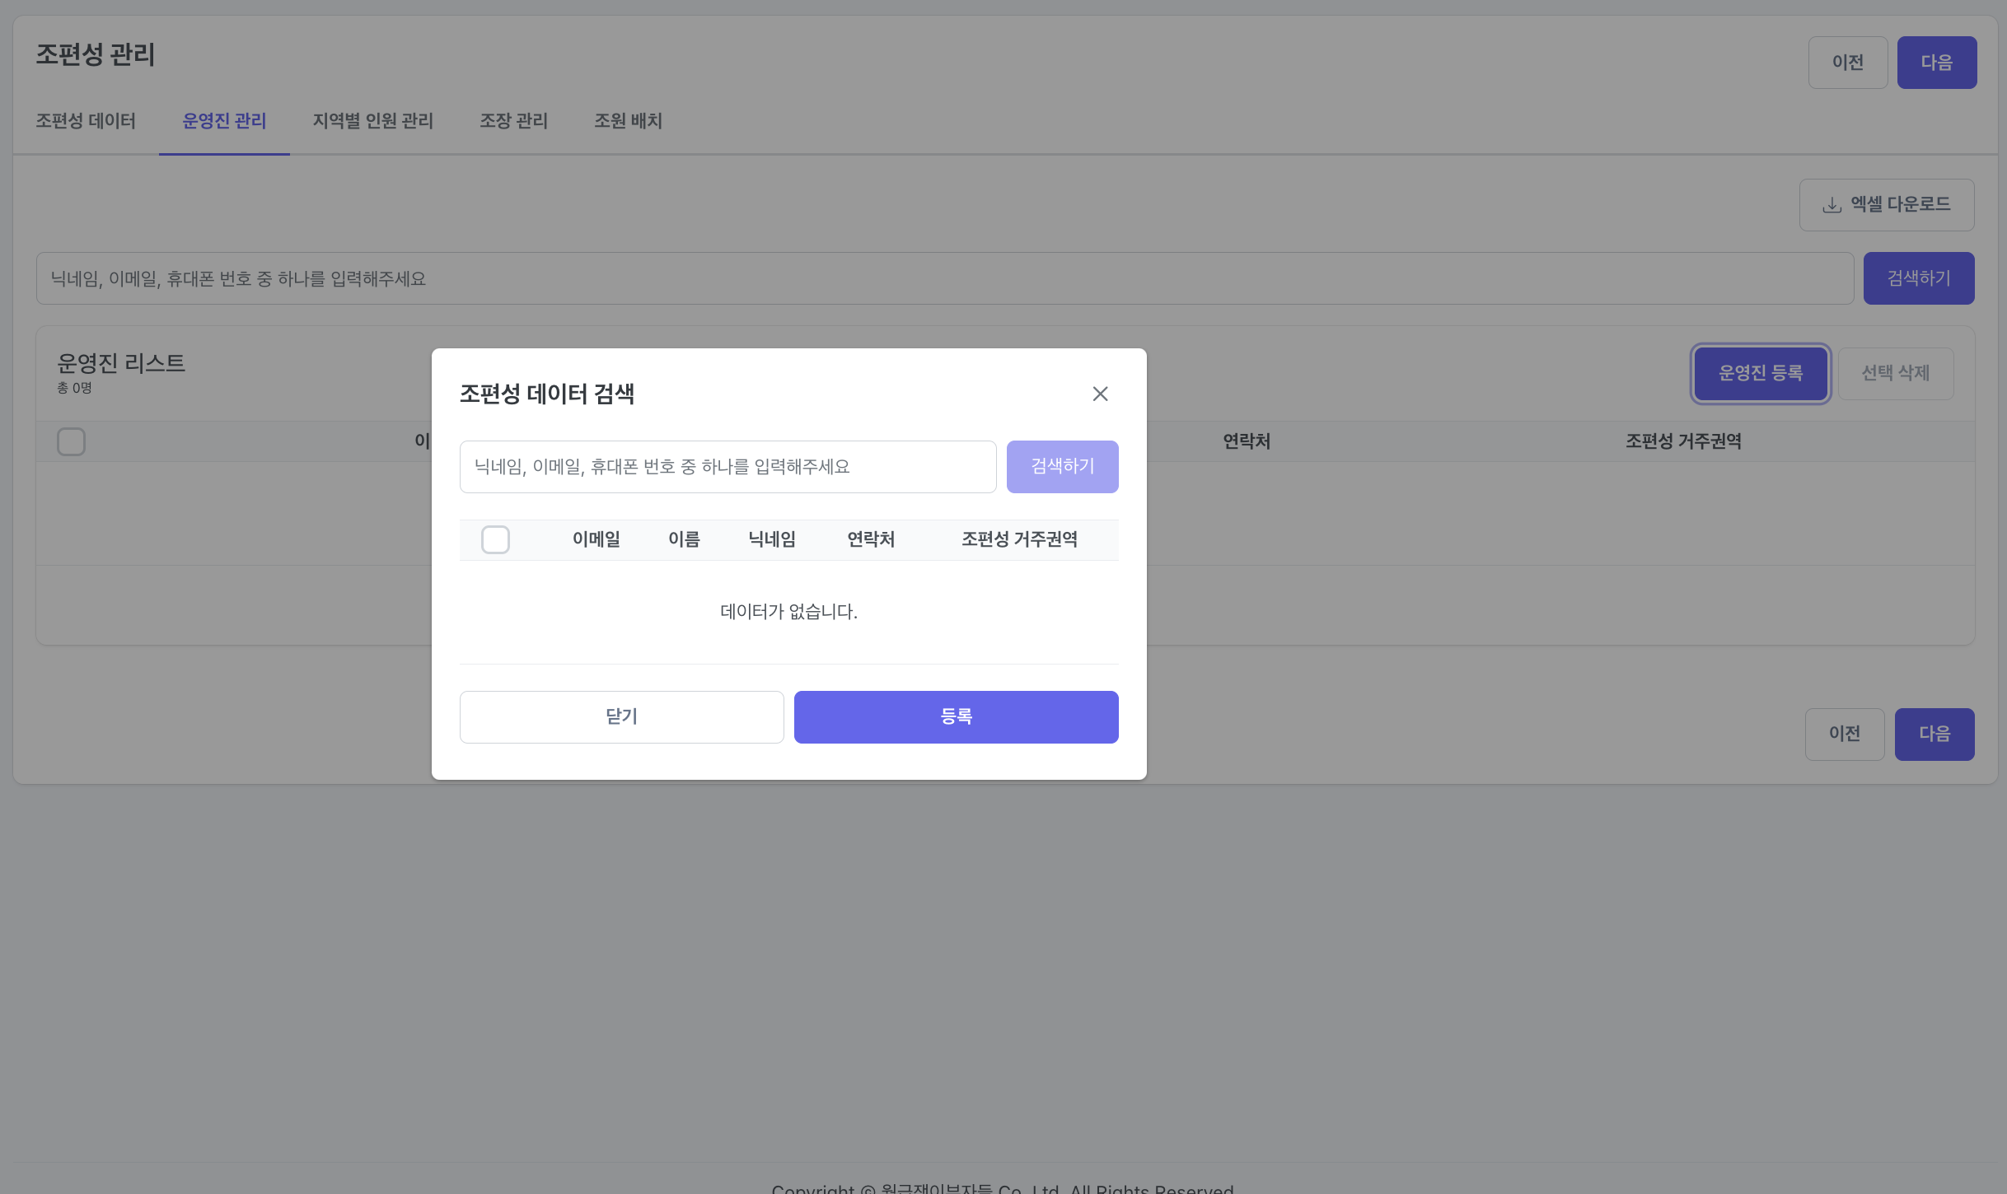Toggle the 운영진 리스트 header checkbox
Viewport: 2007px width, 1194px height.
71,441
